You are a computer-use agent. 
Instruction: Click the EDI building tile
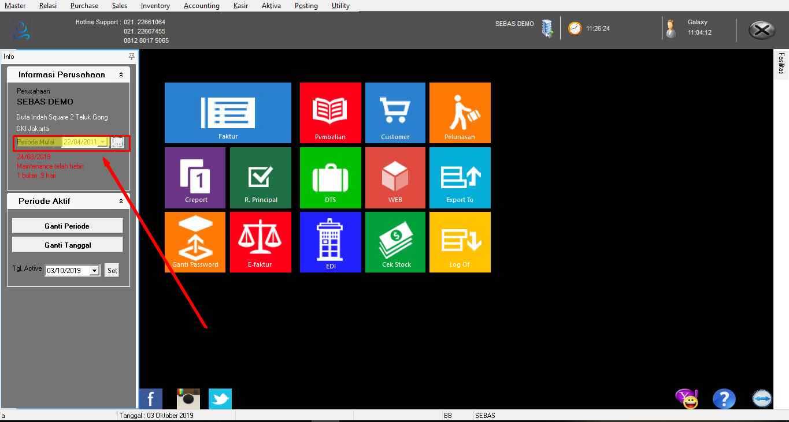coord(330,242)
